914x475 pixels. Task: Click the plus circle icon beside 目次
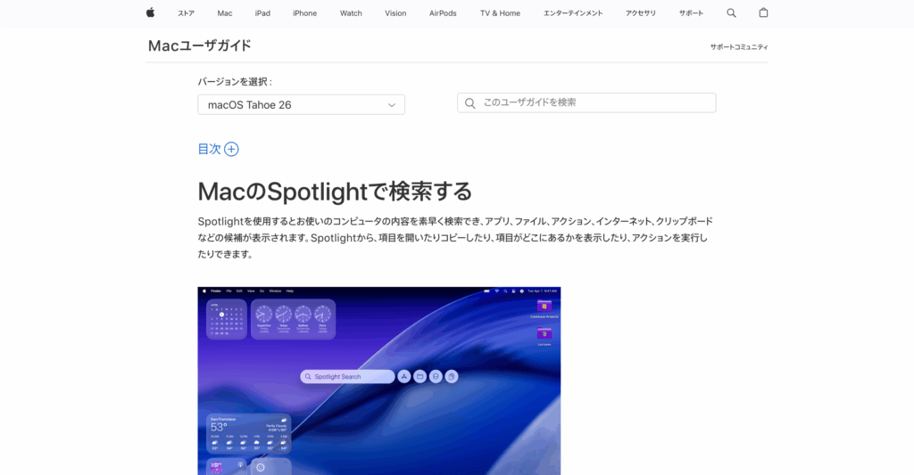pyautogui.click(x=231, y=149)
